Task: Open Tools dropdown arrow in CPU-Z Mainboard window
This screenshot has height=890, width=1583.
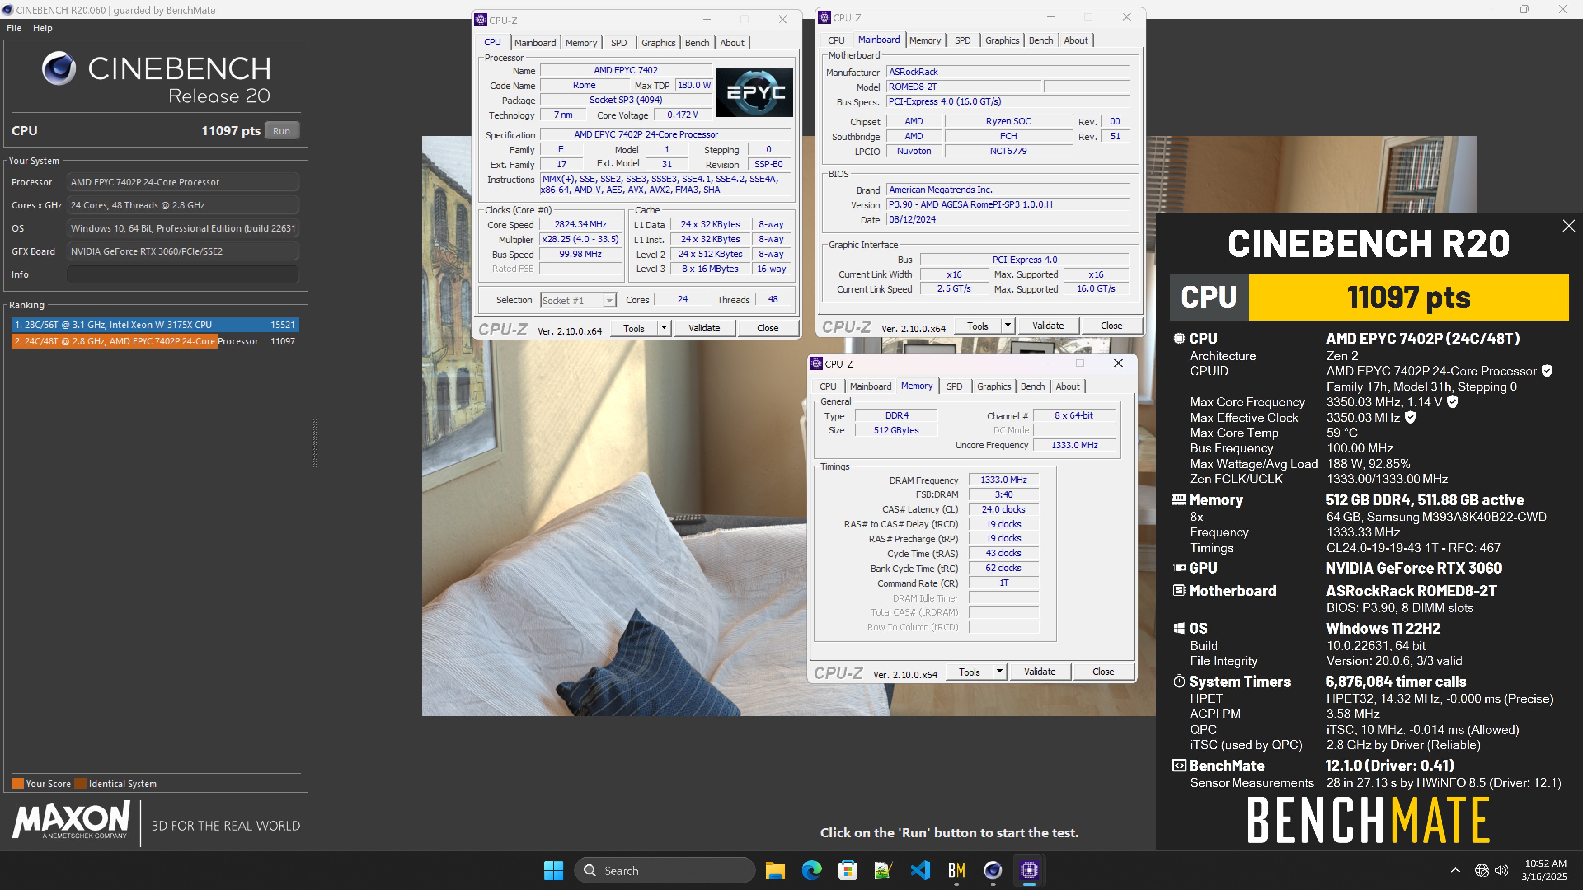Action: [1008, 326]
